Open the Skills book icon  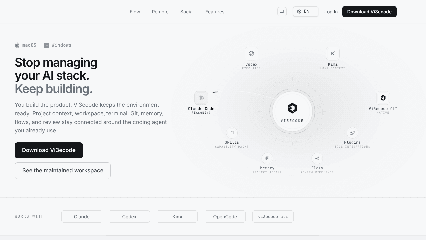(232, 133)
